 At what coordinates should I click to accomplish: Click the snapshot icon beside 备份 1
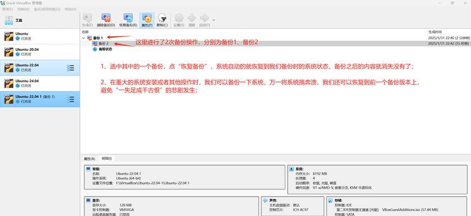[x=89, y=38]
